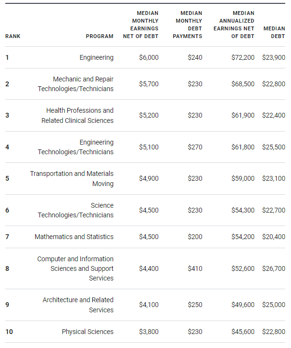Select the $20,400 median debt cell
Screen dimensions: 291x348
coord(274,237)
